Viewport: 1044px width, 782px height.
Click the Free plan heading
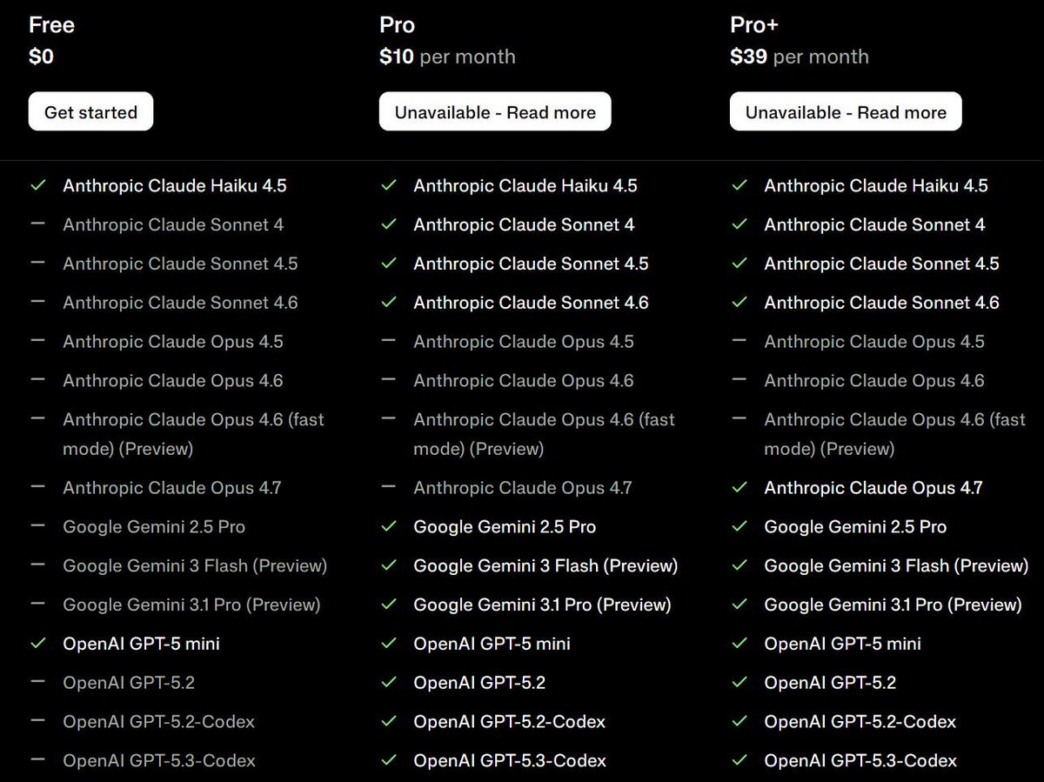point(51,25)
